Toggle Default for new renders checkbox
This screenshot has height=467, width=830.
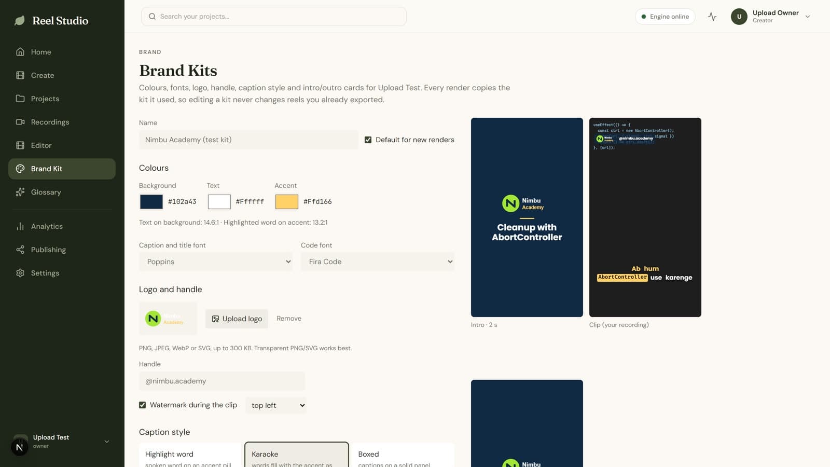[368, 140]
